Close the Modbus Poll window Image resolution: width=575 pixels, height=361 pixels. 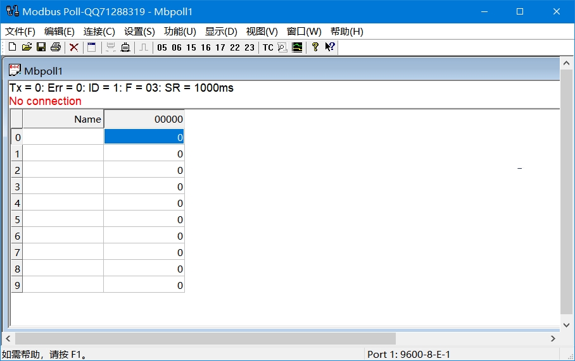click(556, 11)
